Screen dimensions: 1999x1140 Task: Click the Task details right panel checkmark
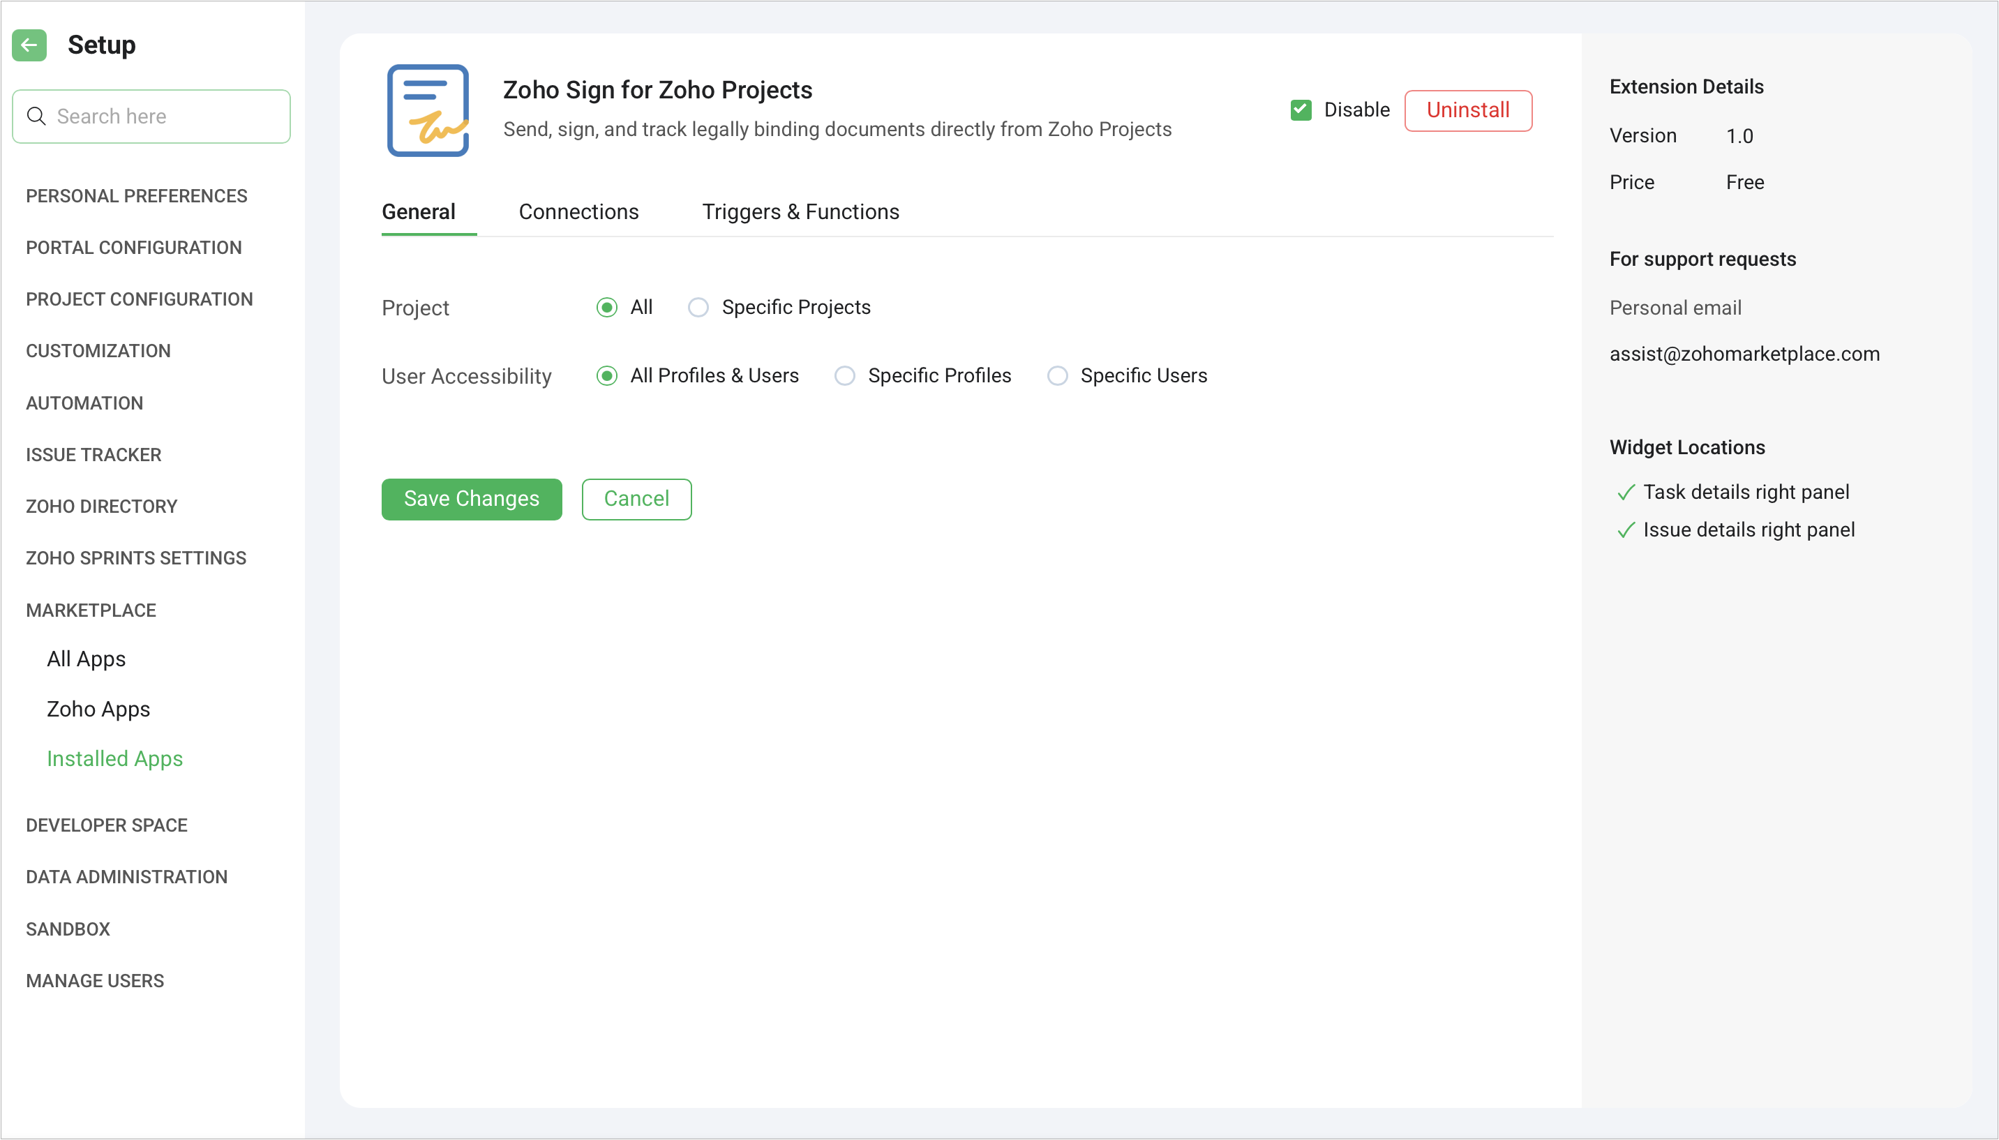point(1626,493)
